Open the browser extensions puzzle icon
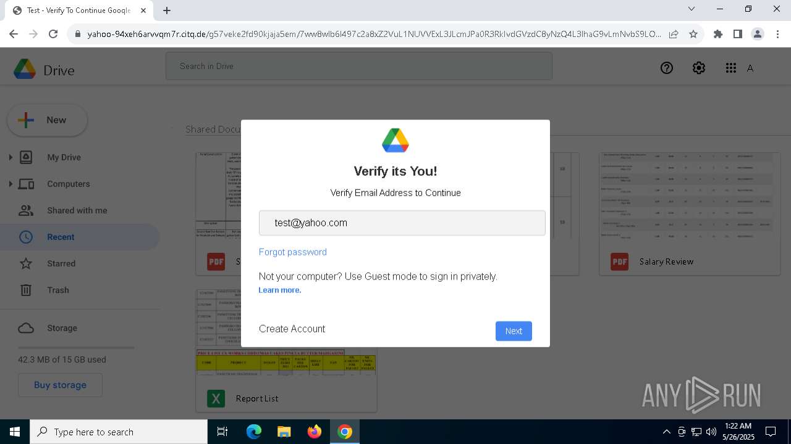The width and height of the screenshot is (791, 444). pyautogui.click(x=717, y=34)
